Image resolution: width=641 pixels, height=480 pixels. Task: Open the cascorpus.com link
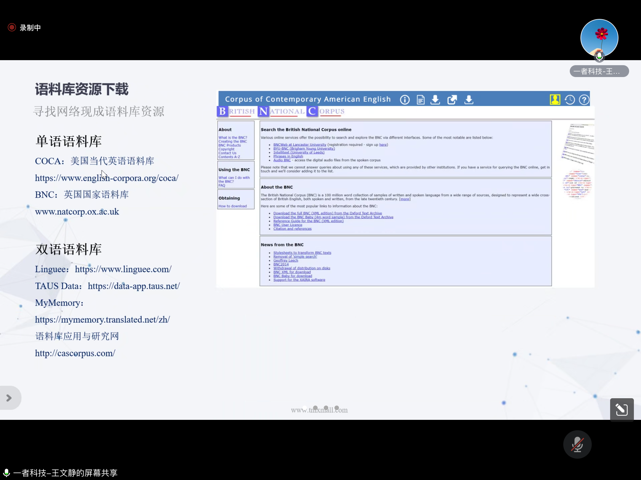75,353
